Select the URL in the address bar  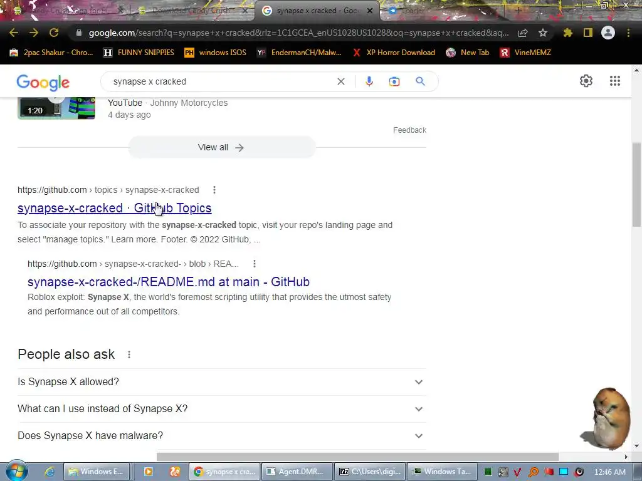pyautogui.click(x=299, y=33)
